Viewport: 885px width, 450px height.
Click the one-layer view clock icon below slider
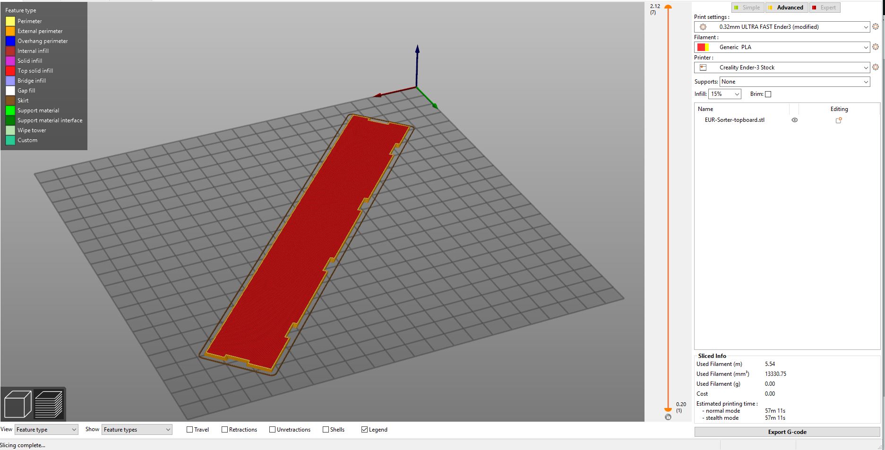[x=668, y=417]
